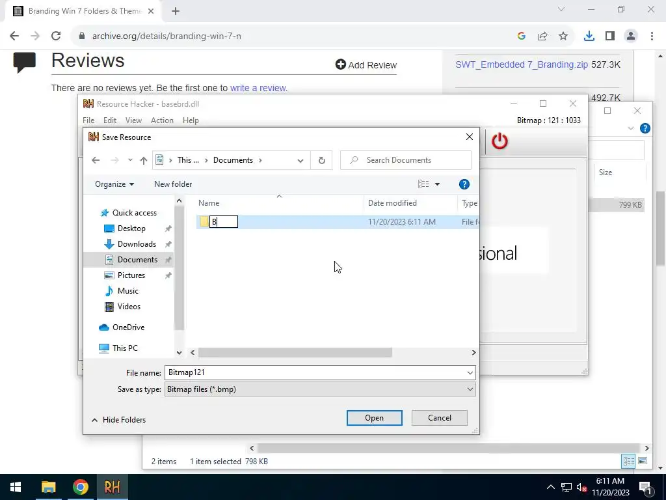Switch to Chrome from the taskbar
The width and height of the screenshot is (666, 500).
click(x=80, y=487)
